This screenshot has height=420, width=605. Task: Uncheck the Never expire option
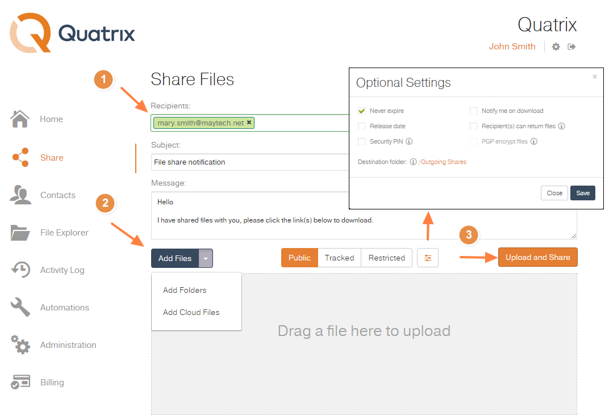pyautogui.click(x=362, y=111)
